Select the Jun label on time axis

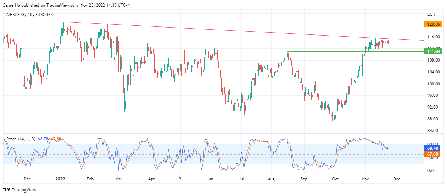click(x=210, y=179)
